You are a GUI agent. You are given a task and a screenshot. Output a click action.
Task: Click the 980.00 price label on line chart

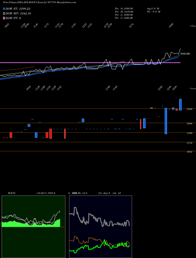(x=185, y=54)
